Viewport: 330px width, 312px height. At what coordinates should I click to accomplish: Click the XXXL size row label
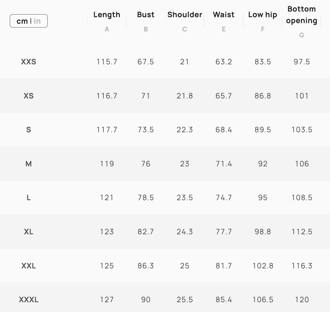pos(28,300)
